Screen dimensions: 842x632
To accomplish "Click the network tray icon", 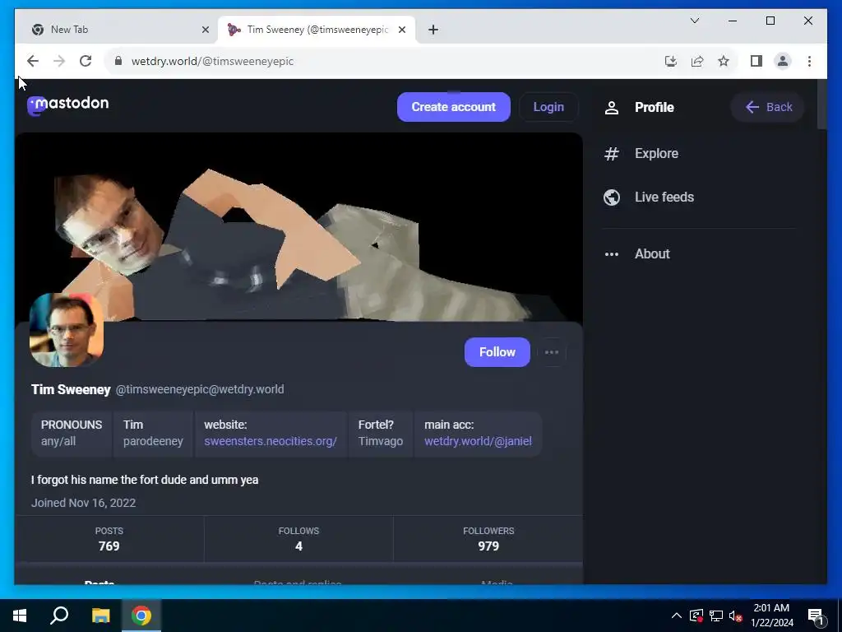I will click(x=716, y=616).
